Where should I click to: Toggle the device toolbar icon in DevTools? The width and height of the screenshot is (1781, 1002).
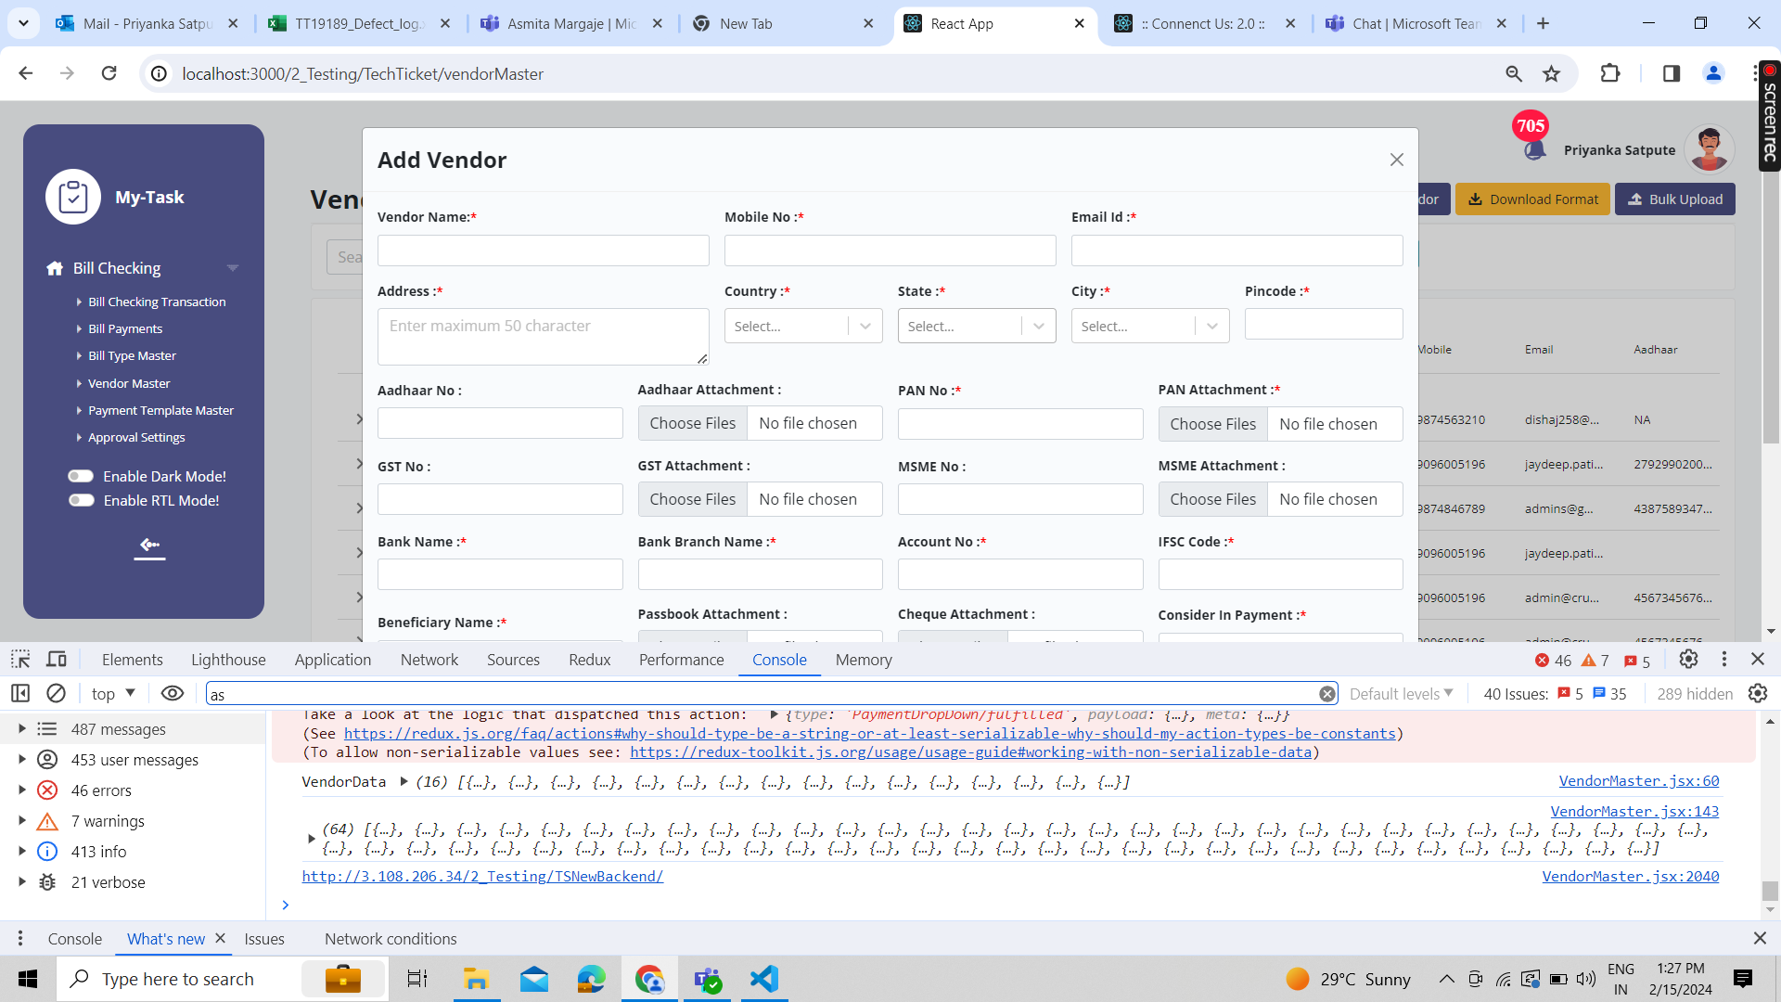(x=57, y=660)
